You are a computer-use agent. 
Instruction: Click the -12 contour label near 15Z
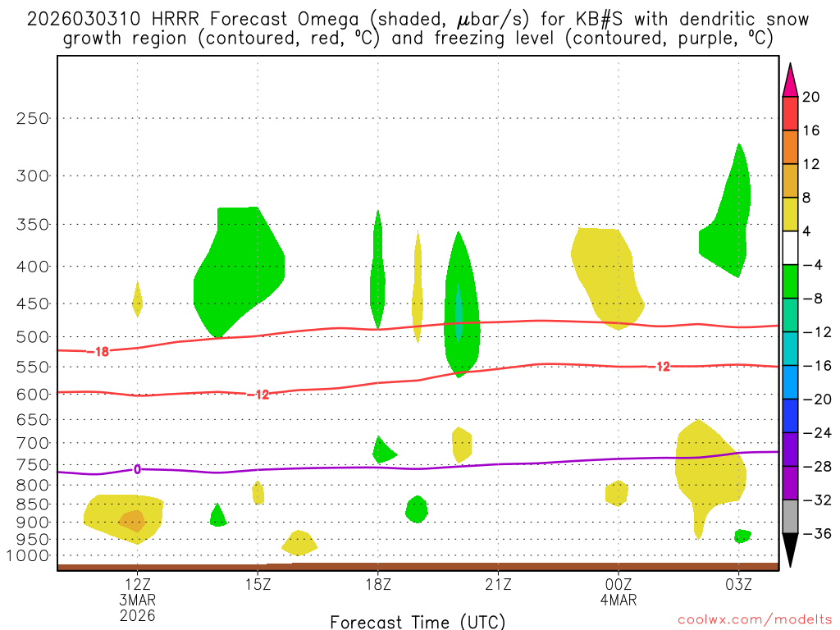[x=259, y=395]
